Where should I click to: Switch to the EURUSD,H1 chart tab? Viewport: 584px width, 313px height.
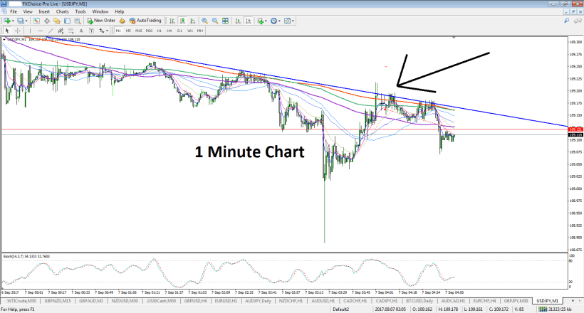point(226,301)
